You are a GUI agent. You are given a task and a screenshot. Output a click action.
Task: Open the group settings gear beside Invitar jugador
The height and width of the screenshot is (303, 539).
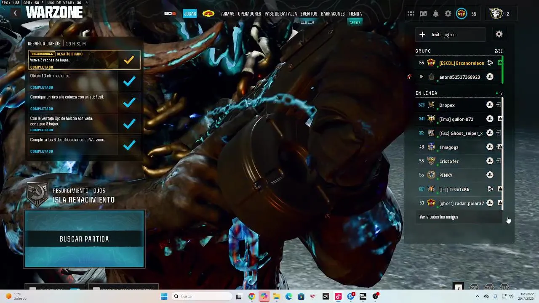tap(499, 34)
